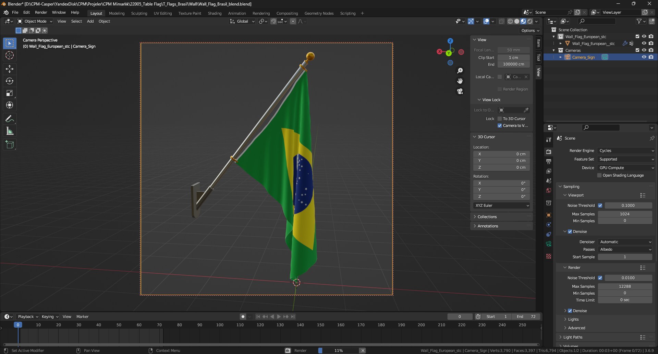Select the Transform tool

pyautogui.click(x=10, y=105)
